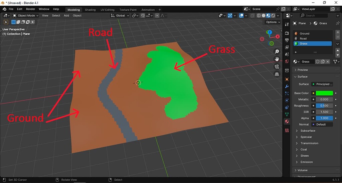342x183 pixels.
Task: Open the Global transform orientation dropdown
Action: (x=120, y=16)
